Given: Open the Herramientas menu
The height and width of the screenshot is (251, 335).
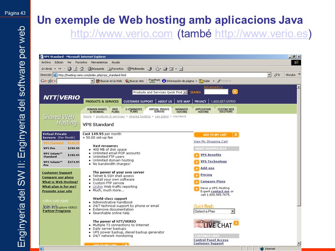Looking at the screenshot, I should (99, 62).
